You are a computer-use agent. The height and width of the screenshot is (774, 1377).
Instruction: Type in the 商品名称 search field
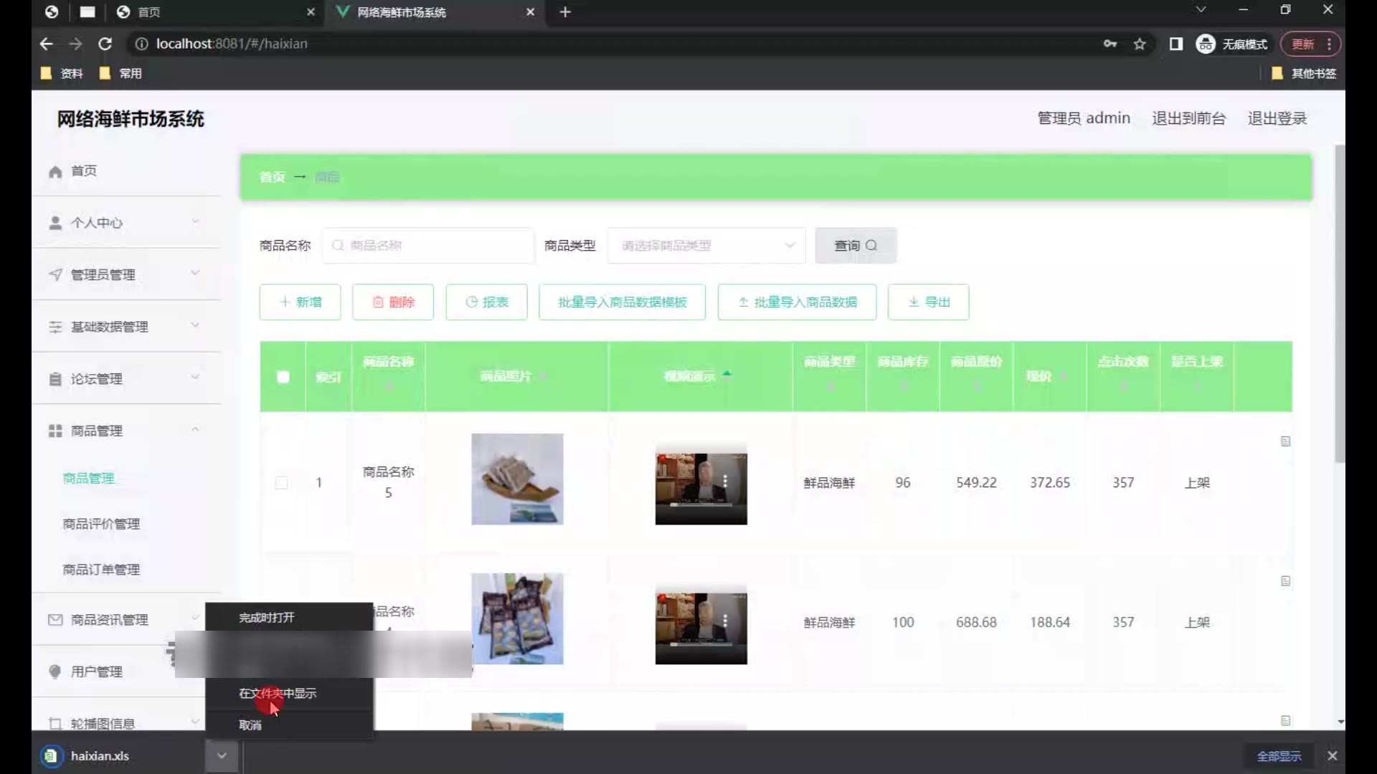(x=437, y=245)
